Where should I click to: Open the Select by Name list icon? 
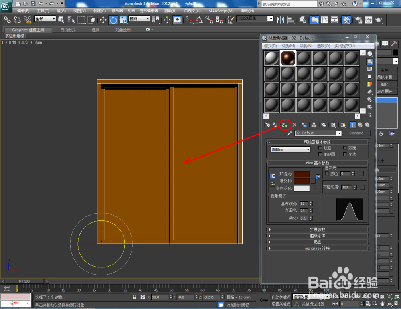click(x=71, y=20)
